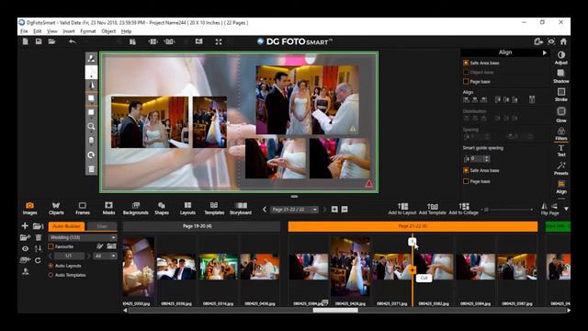The height and width of the screenshot is (331, 588).
Task: Open the Masks library
Action: pyautogui.click(x=108, y=209)
